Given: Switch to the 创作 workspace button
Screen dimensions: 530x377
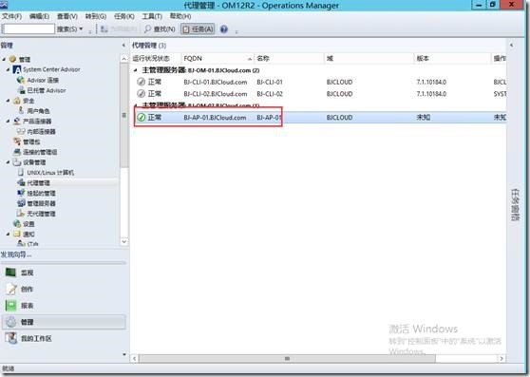Looking at the screenshot, I should pos(64,290).
